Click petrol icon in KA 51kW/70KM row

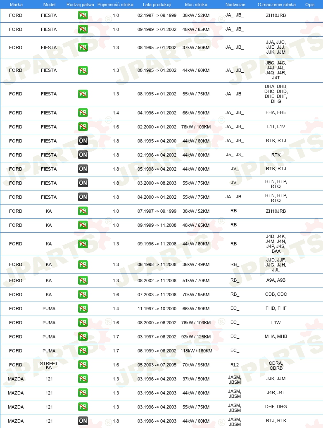tap(83, 281)
